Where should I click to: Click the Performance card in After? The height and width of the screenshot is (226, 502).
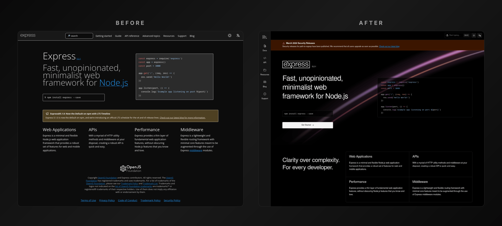[377, 189]
